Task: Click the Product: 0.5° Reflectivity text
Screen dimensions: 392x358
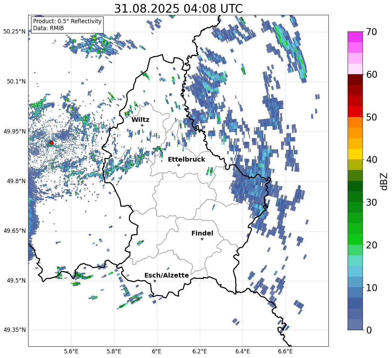Action: 67,21
